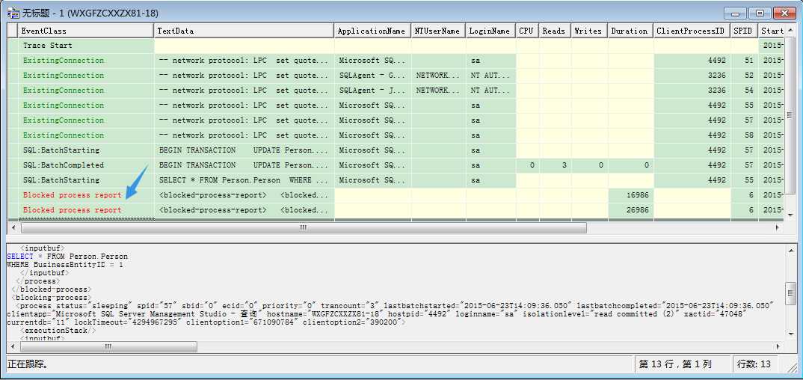Click the events grid vertical scrollbar down arrow

tap(790, 215)
